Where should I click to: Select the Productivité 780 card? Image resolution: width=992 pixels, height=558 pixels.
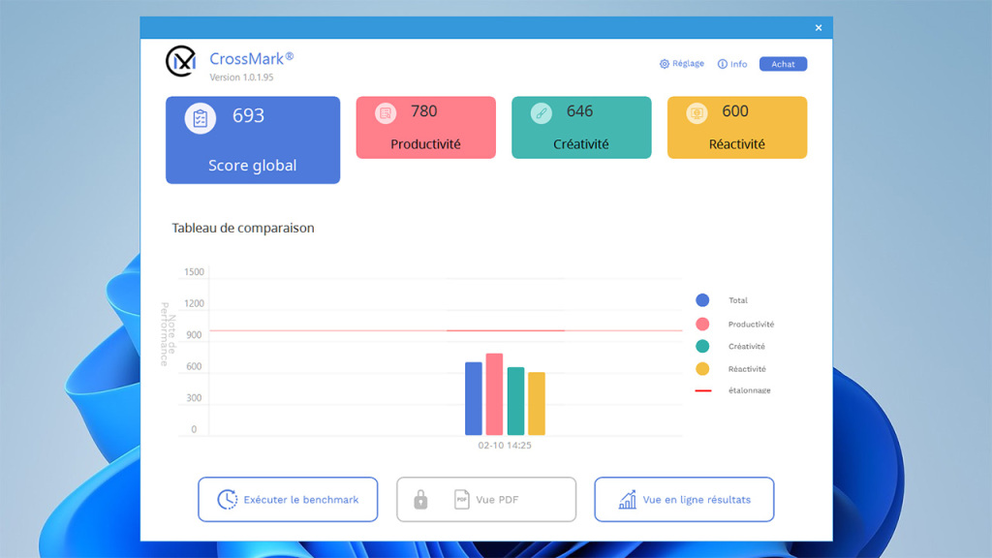(426, 127)
